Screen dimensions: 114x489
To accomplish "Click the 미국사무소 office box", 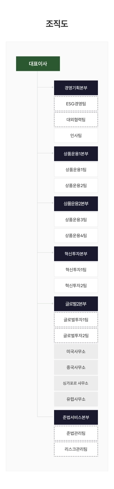I will tap(76, 351).
